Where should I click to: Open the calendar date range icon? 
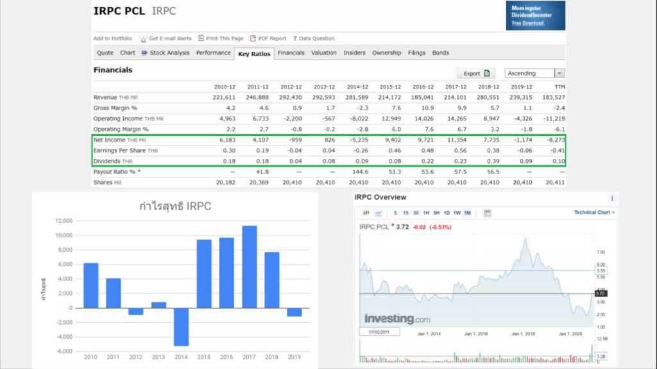click(488, 213)
